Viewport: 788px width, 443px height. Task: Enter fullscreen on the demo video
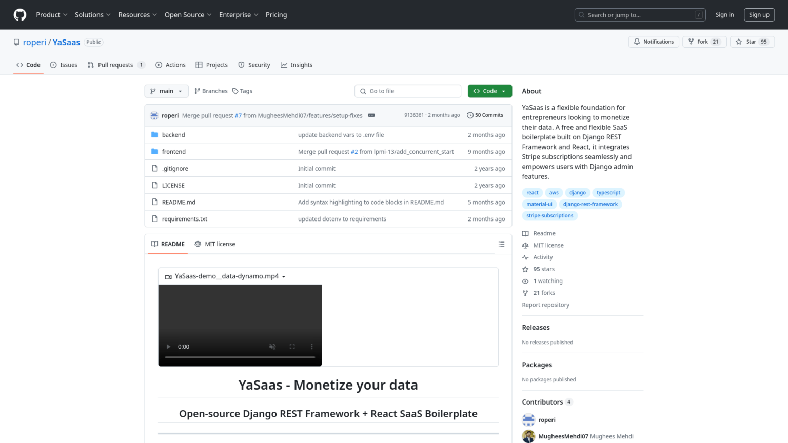pyautogui.click(x=292, y=347)
